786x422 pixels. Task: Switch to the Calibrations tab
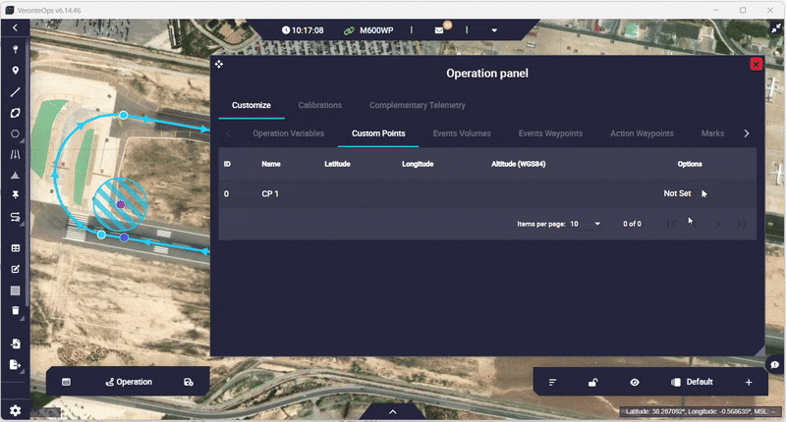point(319,105)
